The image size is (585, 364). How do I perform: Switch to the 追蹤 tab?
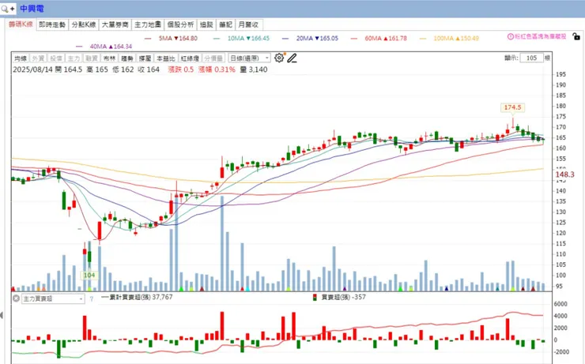tap(206, 24)
